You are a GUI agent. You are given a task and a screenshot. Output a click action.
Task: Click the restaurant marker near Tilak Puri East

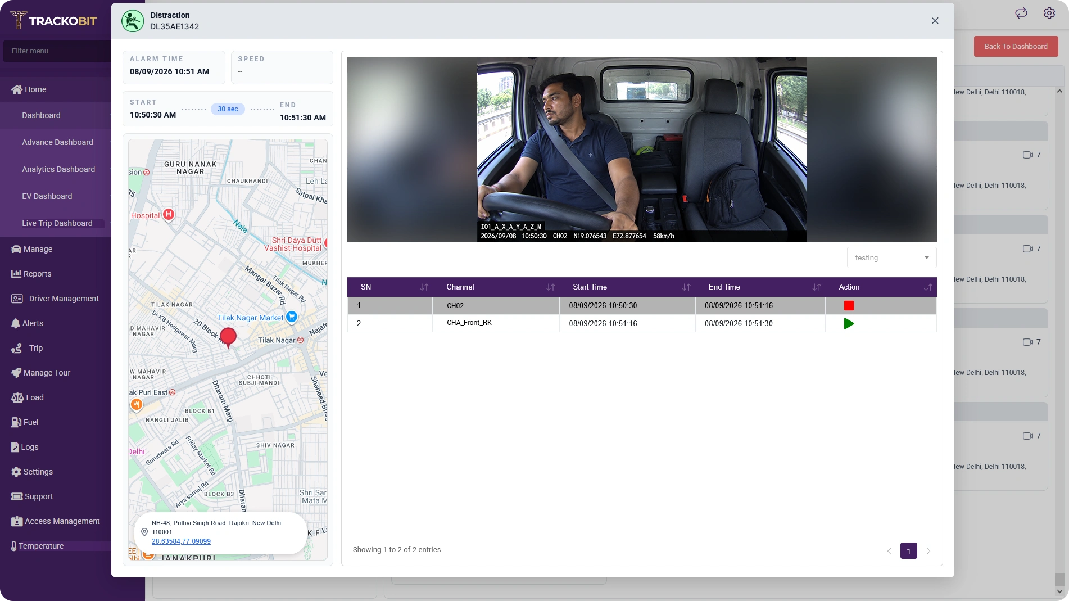pyautogui.click(x=136, y=404)
